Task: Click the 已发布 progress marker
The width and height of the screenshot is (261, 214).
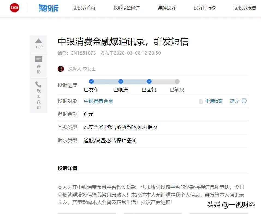Action: point(91,82)
